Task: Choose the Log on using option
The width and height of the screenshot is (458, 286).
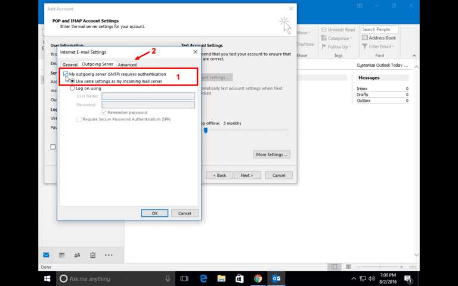Action: click(x=72, y=88)
